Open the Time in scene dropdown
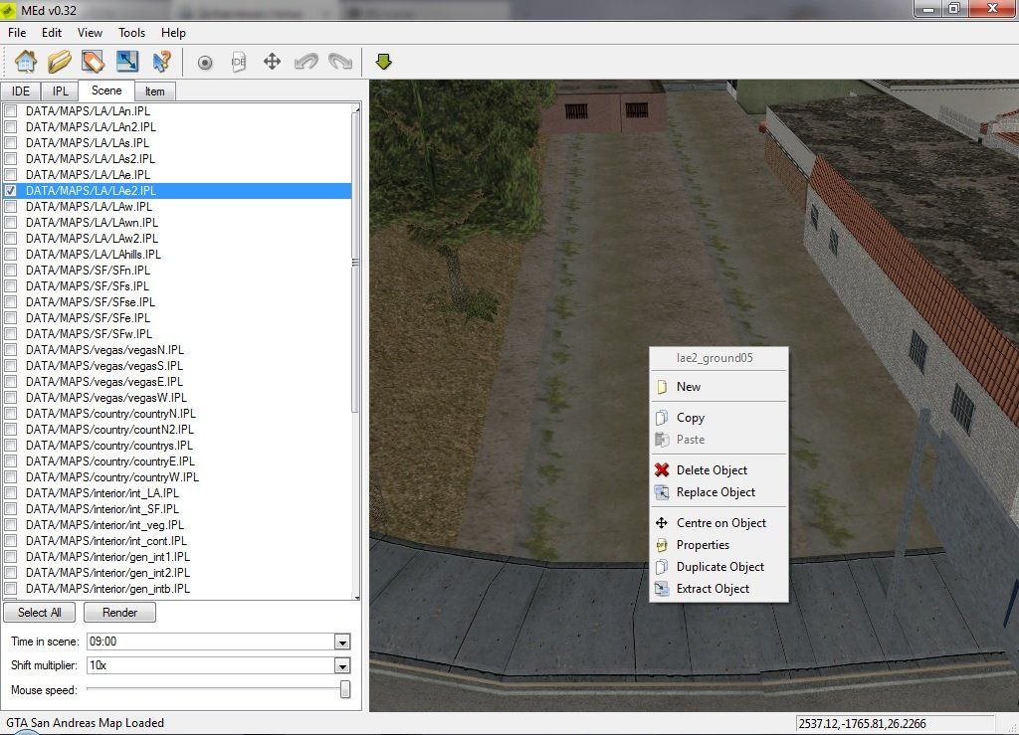This screenshot has height=735, width=1019. [342, 643]
